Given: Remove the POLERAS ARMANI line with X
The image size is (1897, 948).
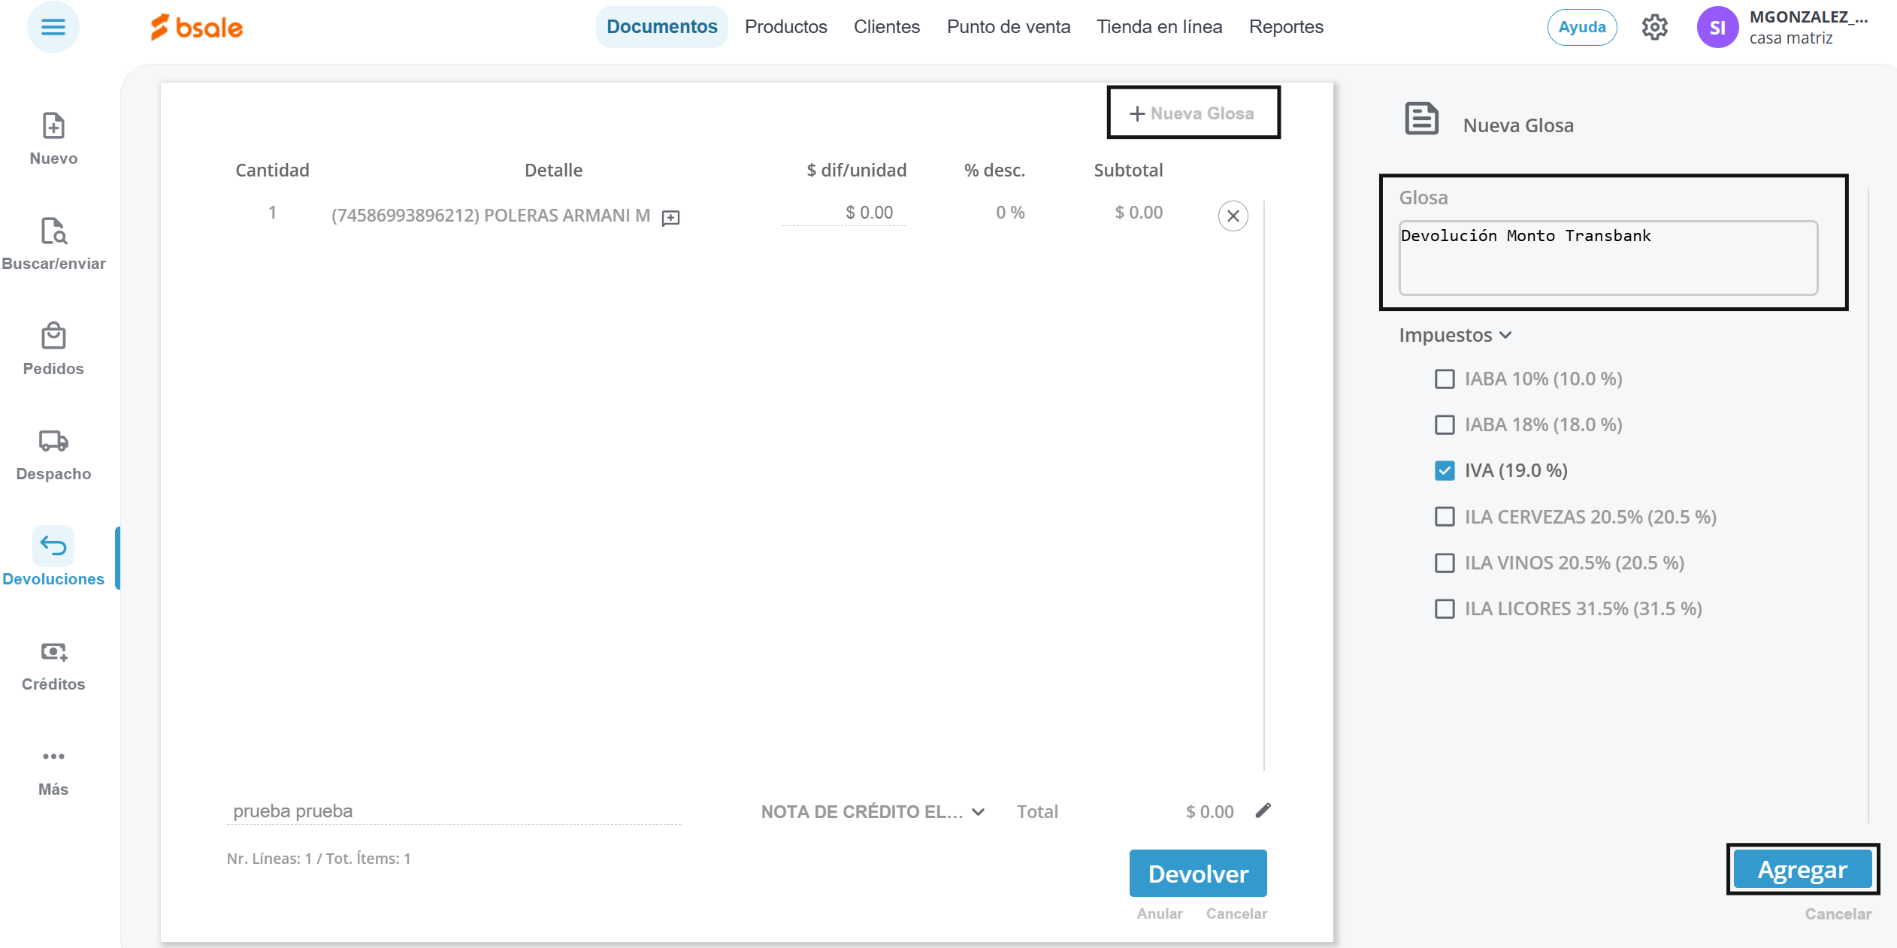Looking at the screenshot, I should pyautogui.click(x=1233, y=216).
